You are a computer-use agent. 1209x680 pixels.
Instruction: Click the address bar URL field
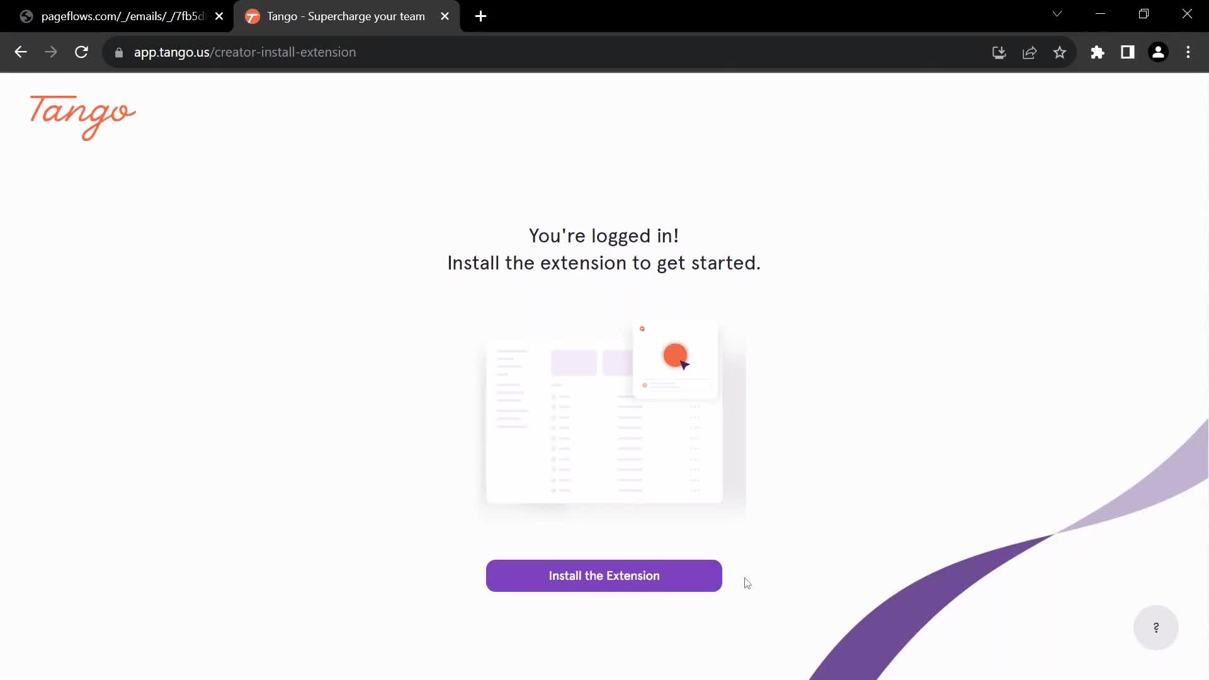[245, 52]
